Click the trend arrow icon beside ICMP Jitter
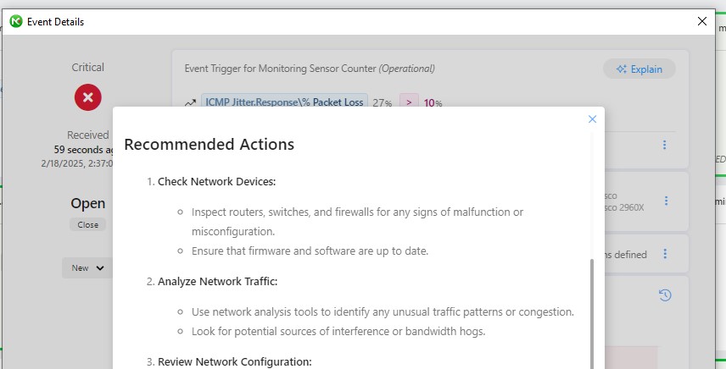 pos(190,103)
